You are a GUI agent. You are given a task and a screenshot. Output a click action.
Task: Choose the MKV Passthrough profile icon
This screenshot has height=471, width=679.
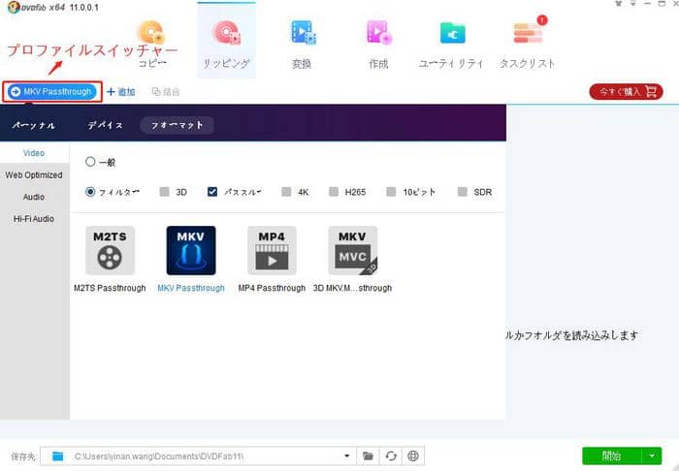click(x=191, y=251)
